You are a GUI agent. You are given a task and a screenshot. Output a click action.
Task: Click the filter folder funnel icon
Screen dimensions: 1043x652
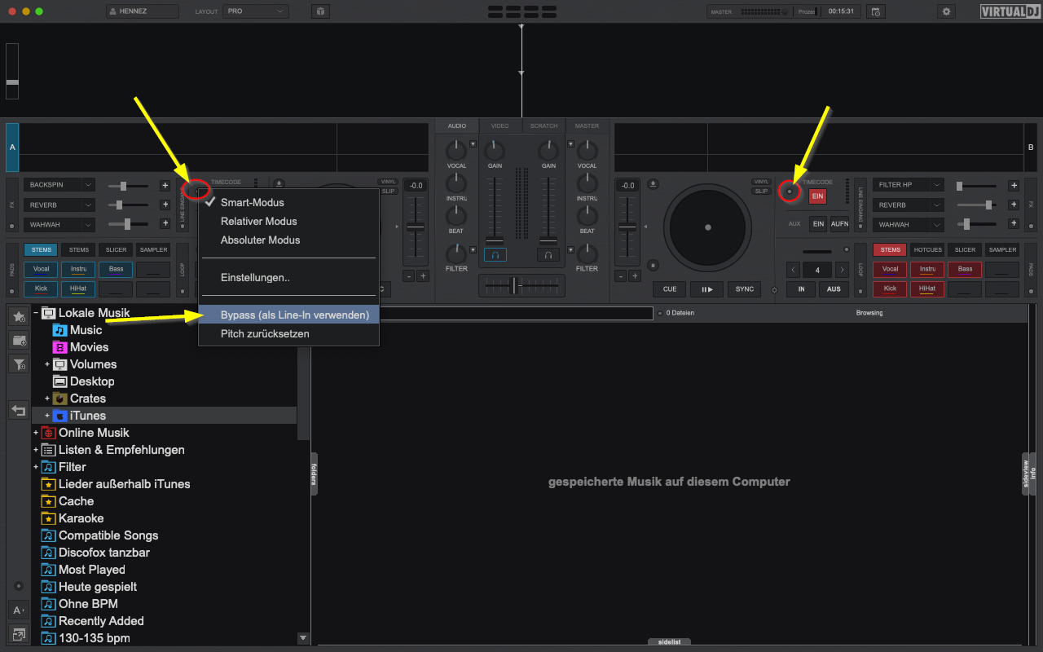coord(19,363)
